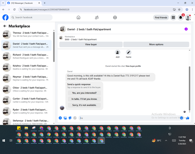Click the address bar URL
Image resolution: width=195 pixels, height=154 pixels.
coord(46,9)
